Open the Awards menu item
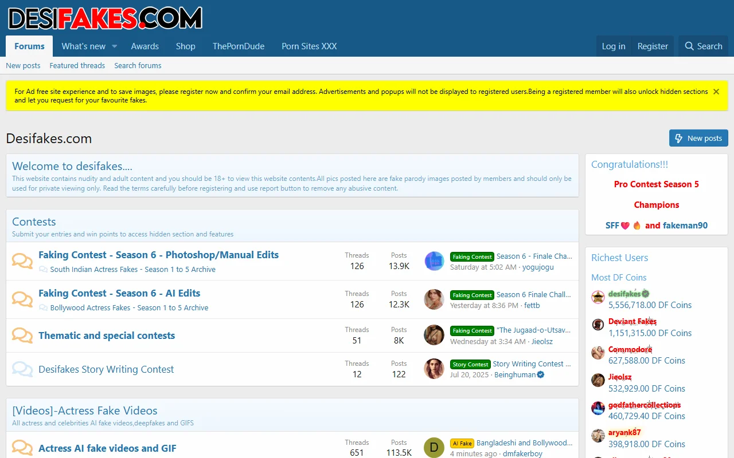This screenshot has height=458, width=734. (145, 46)
